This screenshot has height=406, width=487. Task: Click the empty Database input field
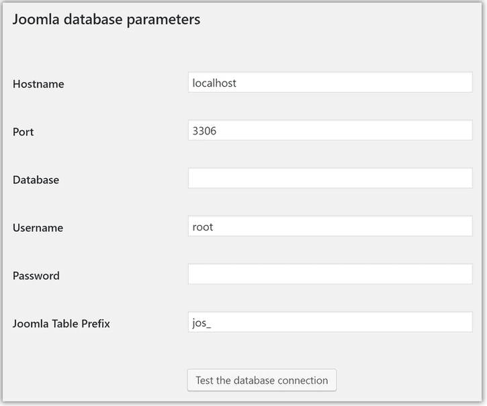tap(330, 178)
